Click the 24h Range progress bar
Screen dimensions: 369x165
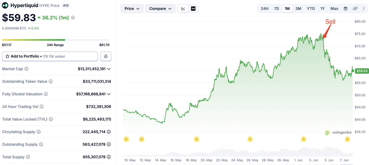(x=56, y=40)
